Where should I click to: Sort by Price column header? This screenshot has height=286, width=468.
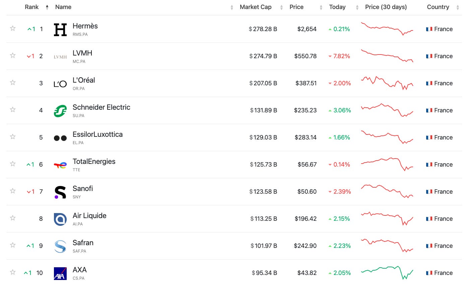coord(296,7)
